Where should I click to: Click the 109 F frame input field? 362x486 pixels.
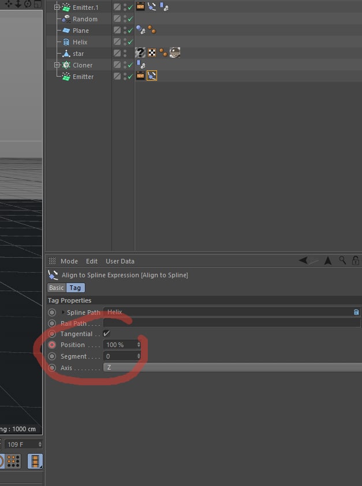pos(23,444)
